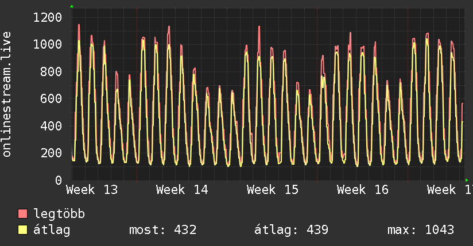The width and height of the screenshot is (473, 246).
Task: Click the legtöbb legend label
Action: pyautogui.click(x=59, y=214)
